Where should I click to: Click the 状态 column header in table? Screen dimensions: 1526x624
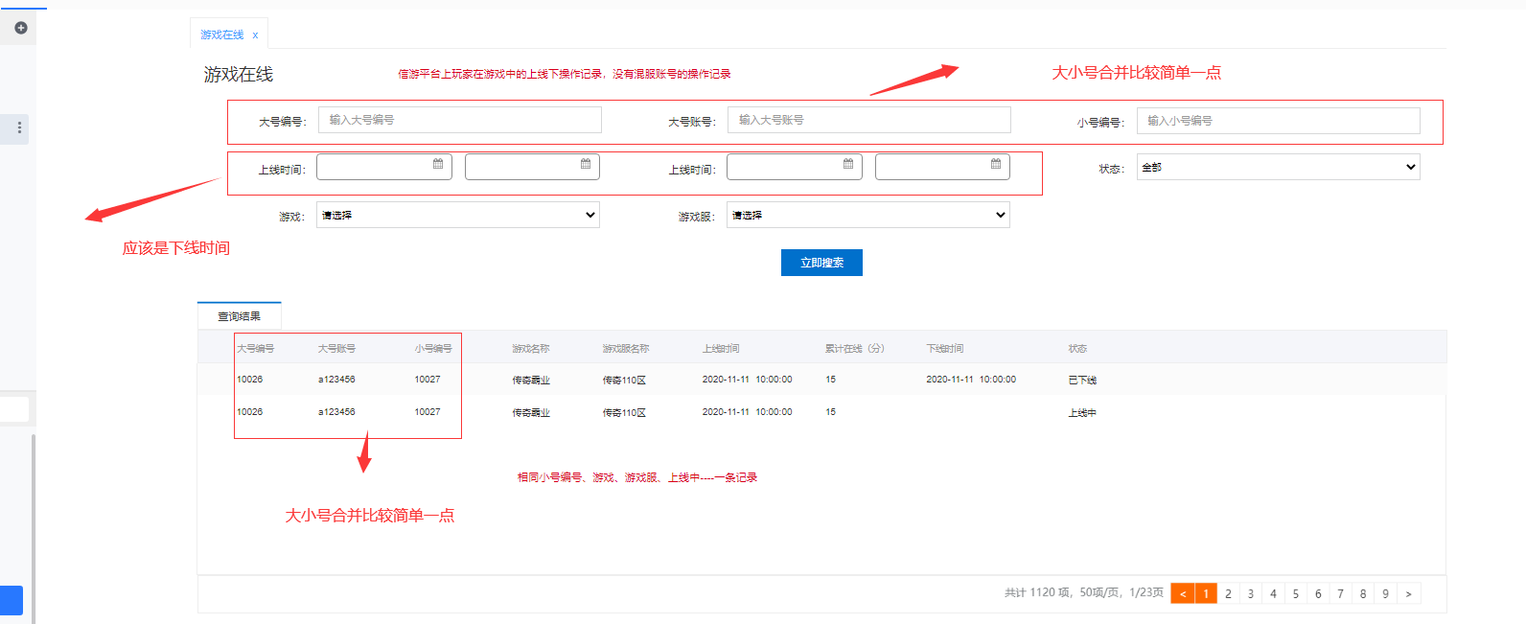(x=1077, y=348)
